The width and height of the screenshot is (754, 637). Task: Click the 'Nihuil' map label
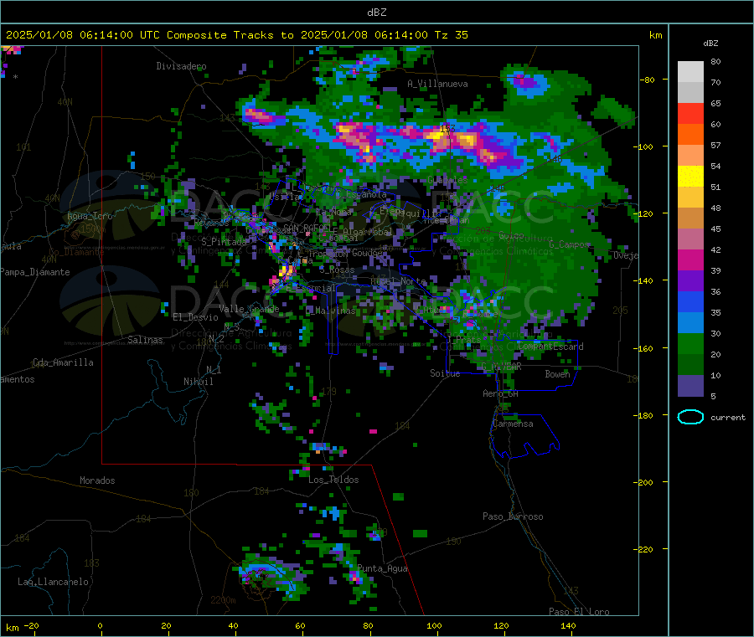click(198, 382)
